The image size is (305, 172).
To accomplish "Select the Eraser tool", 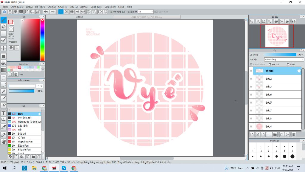I will coord(4,27).
